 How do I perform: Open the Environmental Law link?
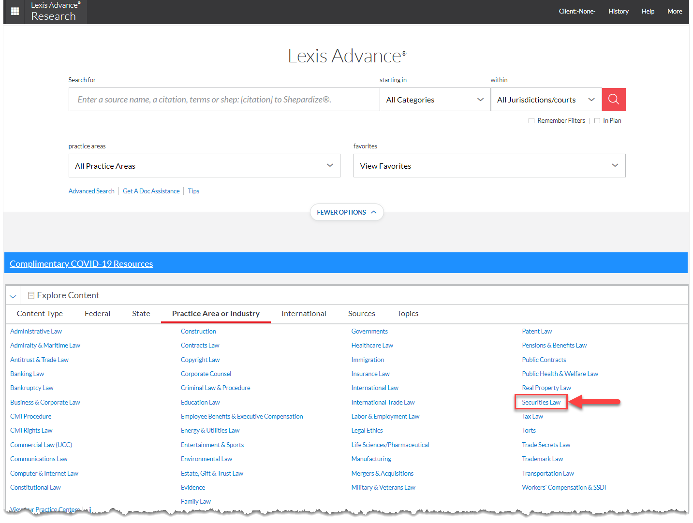coord(206,459)
